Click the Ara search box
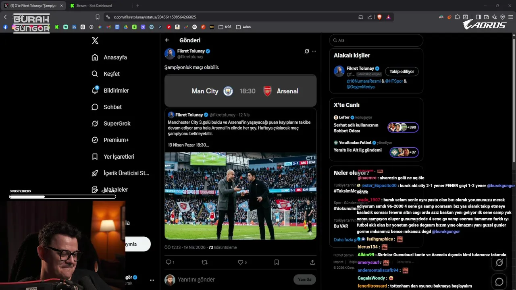This screenshot has width=516, height=290. (x=376, y=40)
